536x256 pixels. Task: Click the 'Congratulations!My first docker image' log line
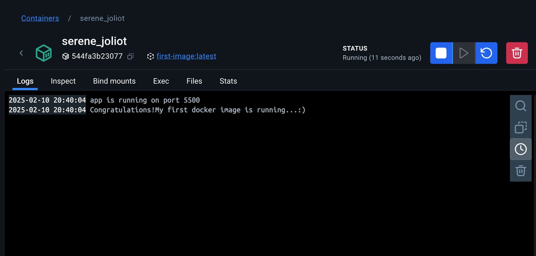(198, 110)
